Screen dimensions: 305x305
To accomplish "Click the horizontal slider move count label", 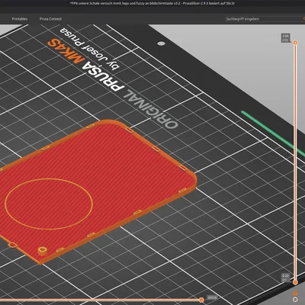I will 212,297.
